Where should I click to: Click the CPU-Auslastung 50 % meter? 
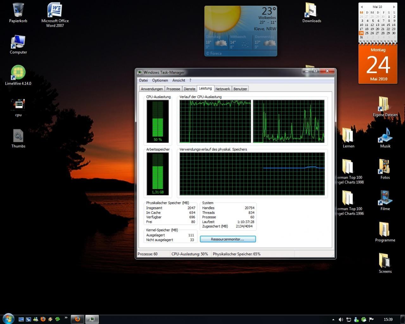158,121
